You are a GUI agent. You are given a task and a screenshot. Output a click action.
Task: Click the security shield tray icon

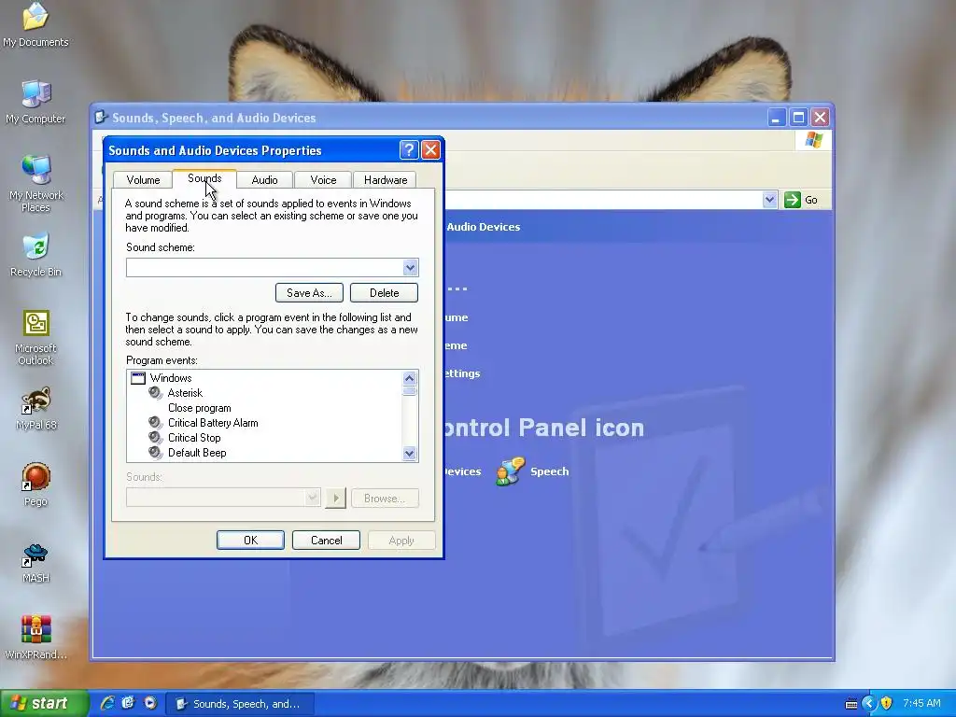pyautogui.click(x=887, y=703)
